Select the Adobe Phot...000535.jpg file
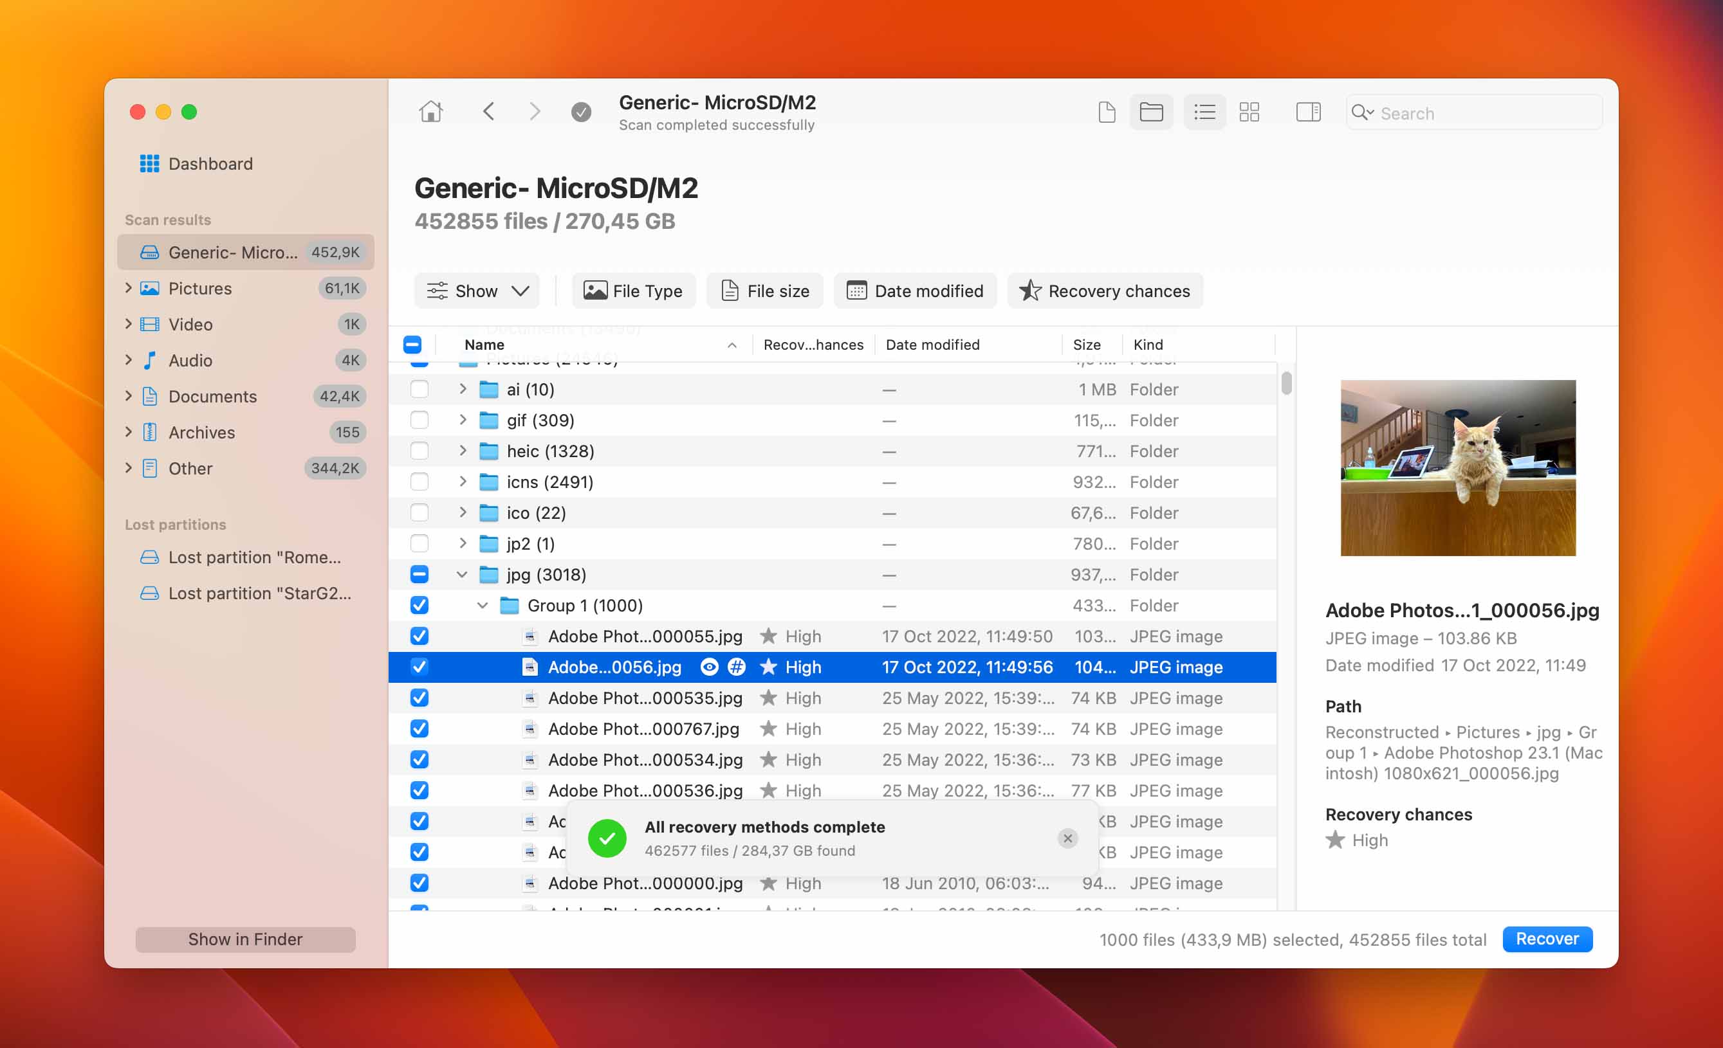 click(832, 698)
